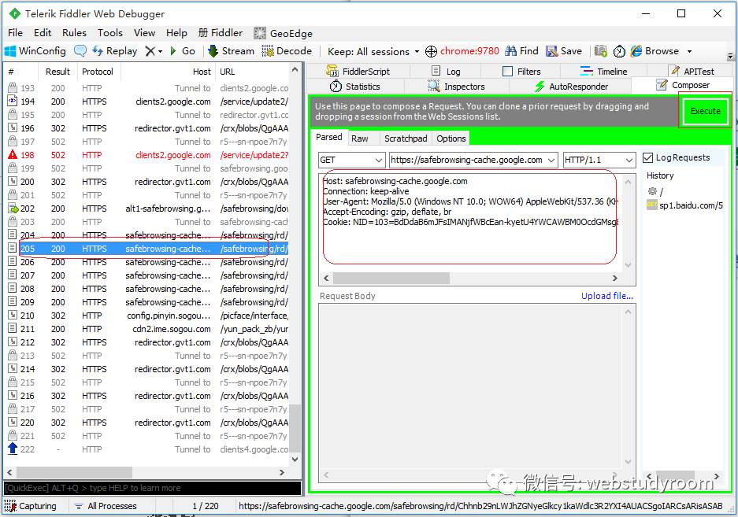Image resolution: width=738 pixels, height=517 pixels.
Task: Click the Upload file... link
Action: (x=606, y=296)
